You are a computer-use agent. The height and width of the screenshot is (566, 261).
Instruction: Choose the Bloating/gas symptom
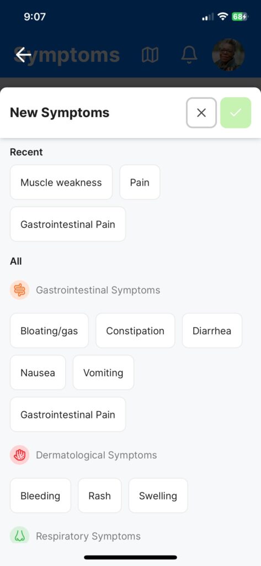coord(50,331)
